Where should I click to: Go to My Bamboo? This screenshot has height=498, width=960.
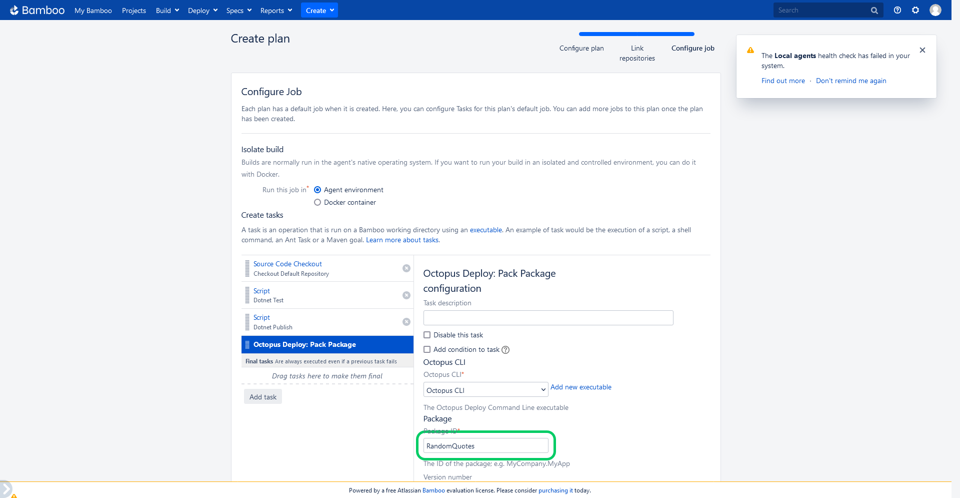coord(93,11)
